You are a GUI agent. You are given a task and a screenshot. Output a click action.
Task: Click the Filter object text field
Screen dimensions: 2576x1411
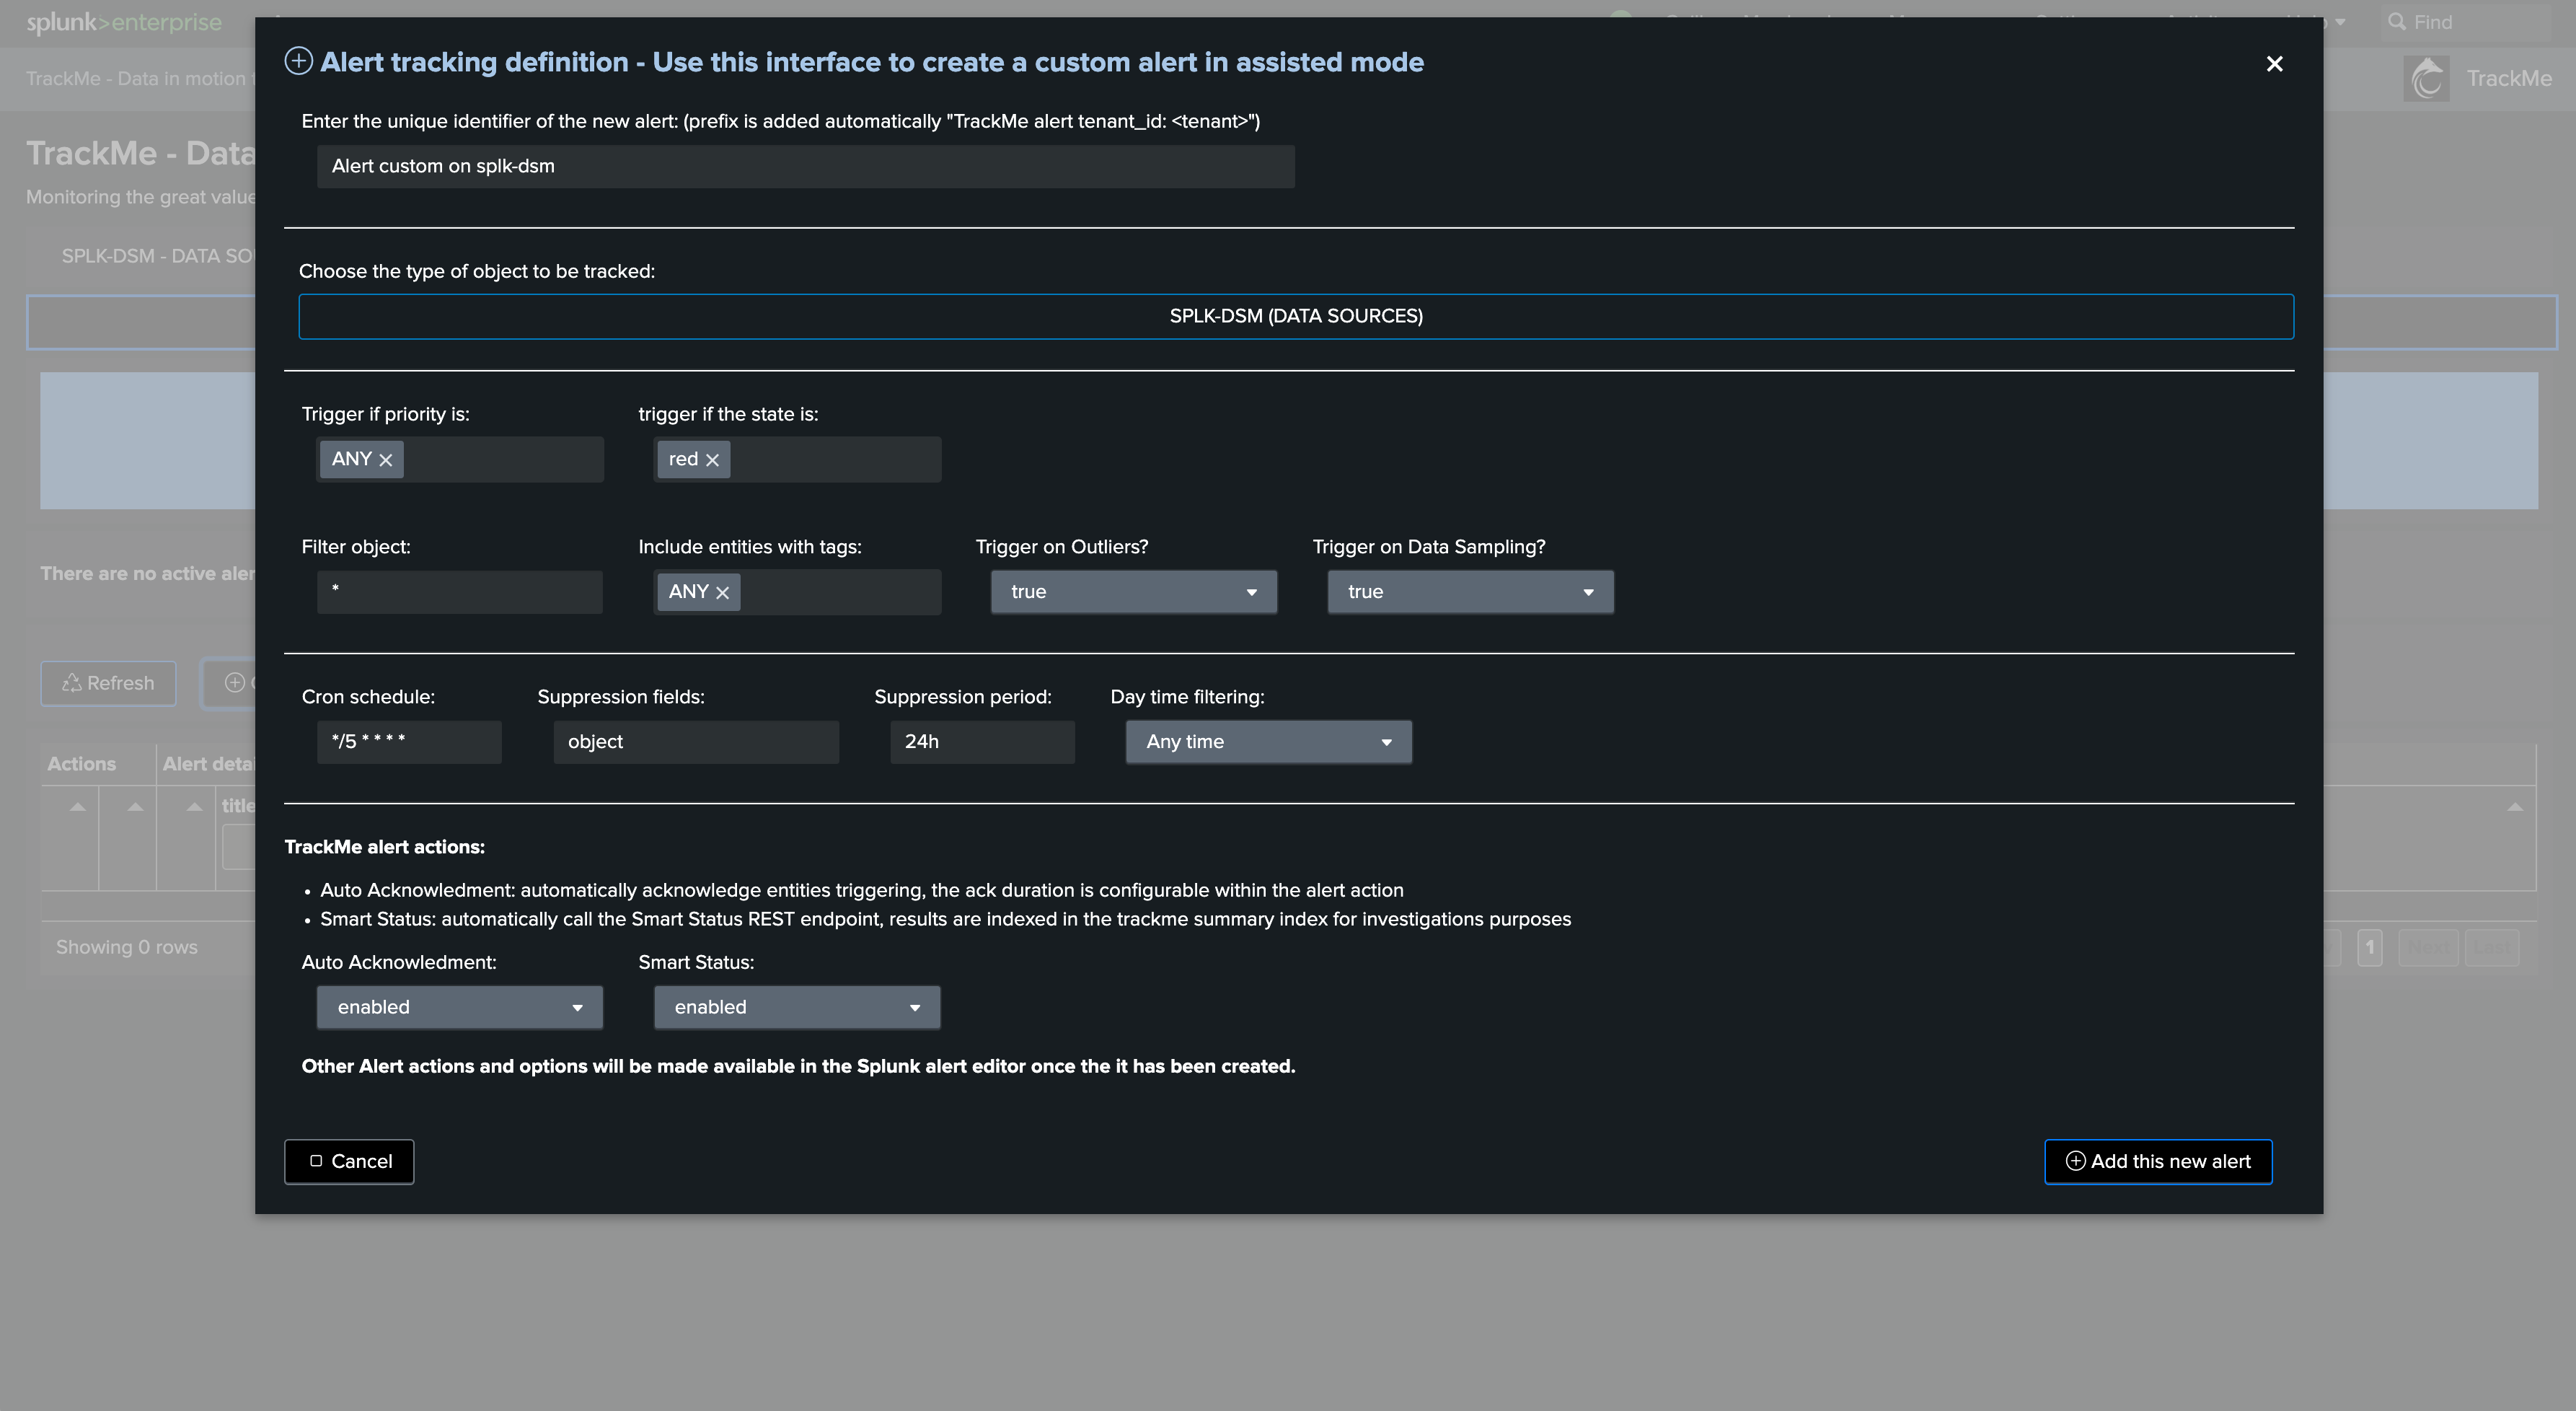[459, 592]
